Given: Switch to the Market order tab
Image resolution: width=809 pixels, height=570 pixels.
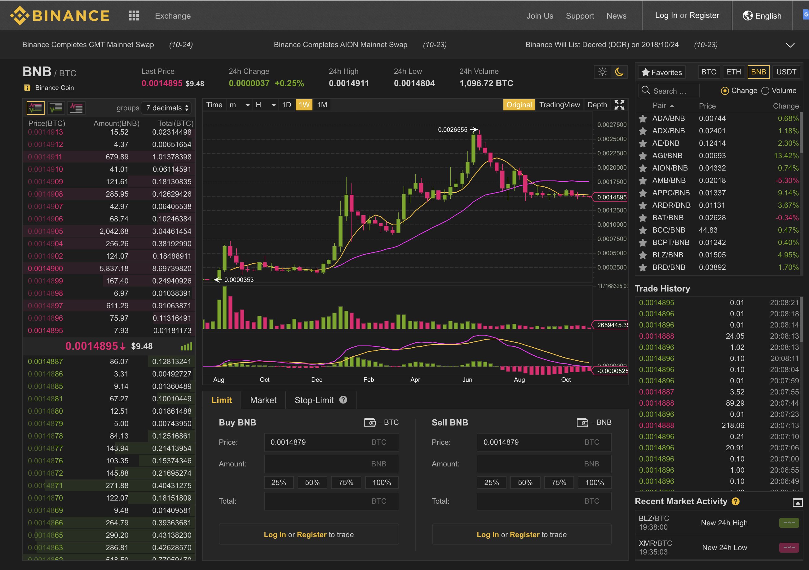Looking at the screenshot, I should pyautogui.click(x=263, y=400).
